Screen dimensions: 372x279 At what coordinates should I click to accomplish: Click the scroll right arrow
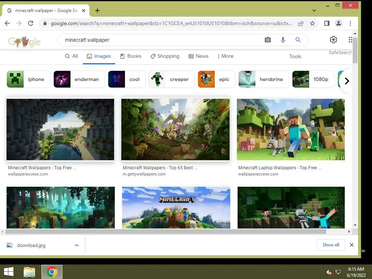point(349,231)
